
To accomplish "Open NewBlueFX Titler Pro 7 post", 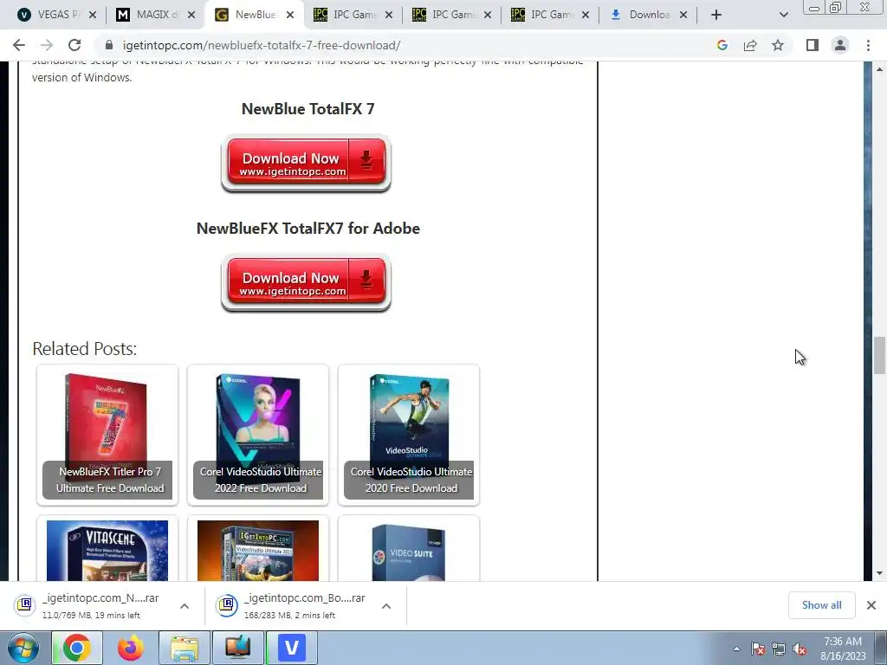I will 107,435.
